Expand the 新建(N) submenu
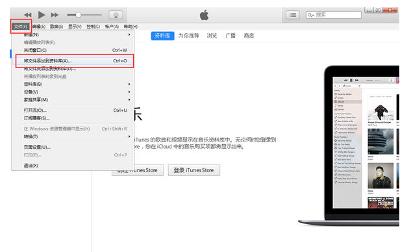Image resolution: width=411 pixels, height=252 pixels. pos(73,34)
